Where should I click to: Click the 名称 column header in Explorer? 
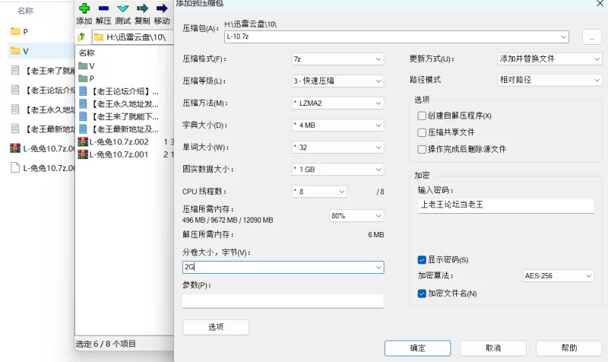tap(25, 11)
